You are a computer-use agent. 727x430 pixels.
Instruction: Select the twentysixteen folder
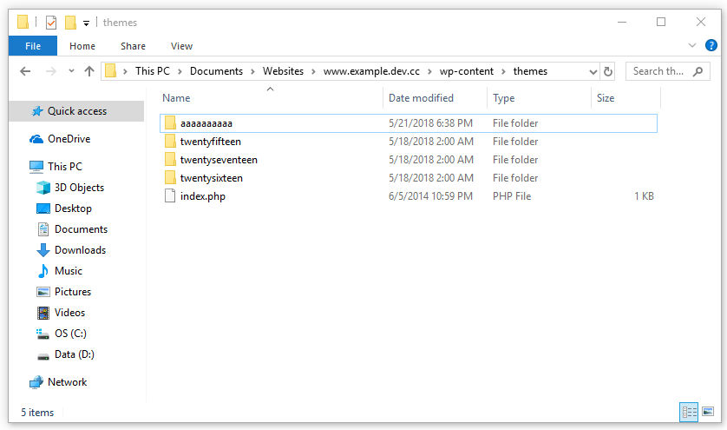pos(408,178)
